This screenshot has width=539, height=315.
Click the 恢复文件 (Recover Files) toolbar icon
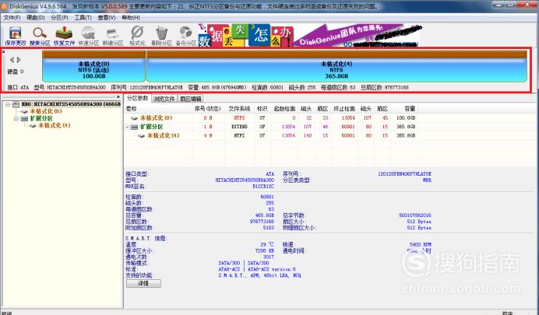(x=64, y=36)
